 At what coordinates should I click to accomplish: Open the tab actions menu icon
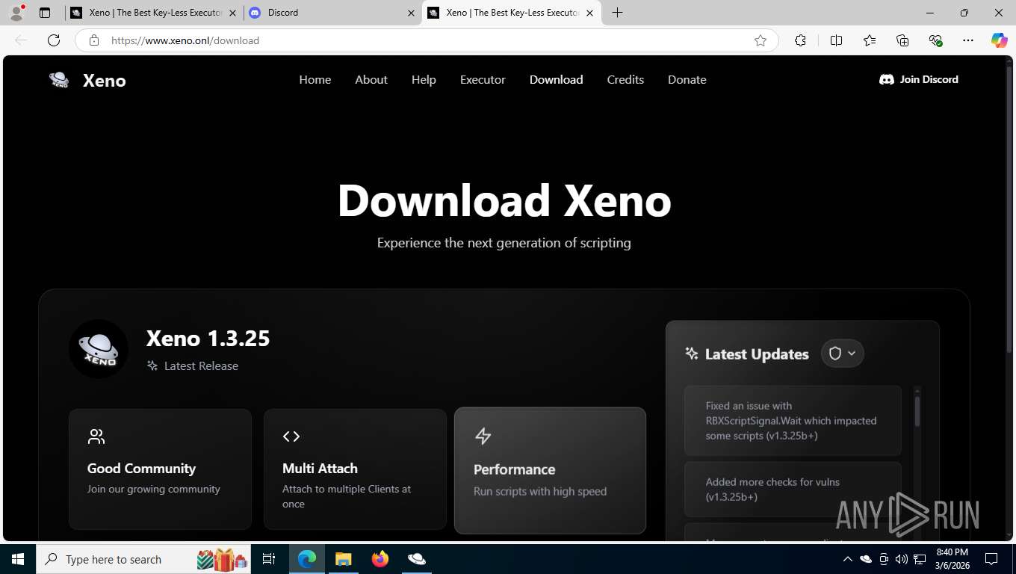pos(45,13)
